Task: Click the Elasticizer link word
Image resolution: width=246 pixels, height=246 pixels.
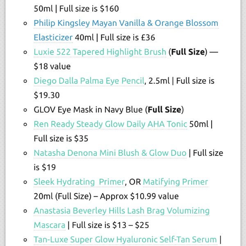Action: tap(53, 38)
